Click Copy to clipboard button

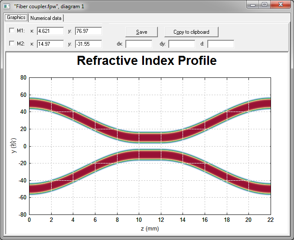pyautogui.click(x=191, y=32)
